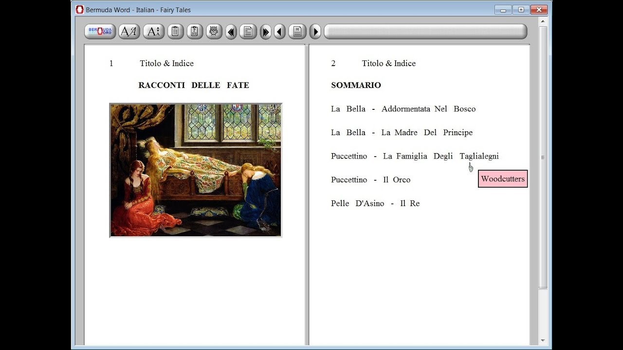This screenshot has height=350, width=623.
Task: Open chapter La Bella - La Madre Del Principe
Action: click(x=402, y=133)
